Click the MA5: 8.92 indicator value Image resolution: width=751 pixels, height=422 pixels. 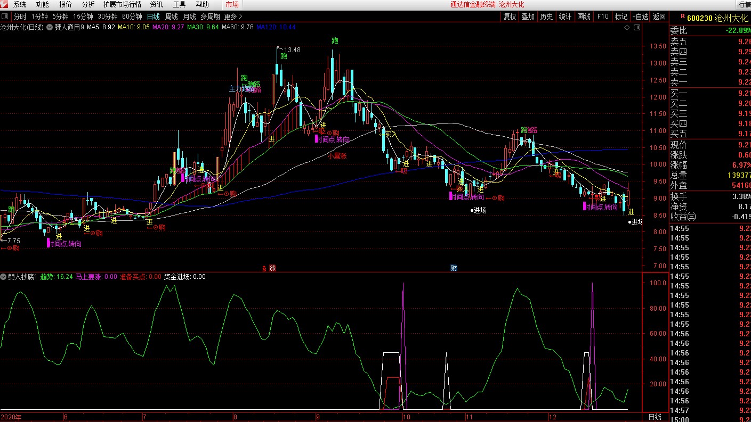click(x=101, y=27)
